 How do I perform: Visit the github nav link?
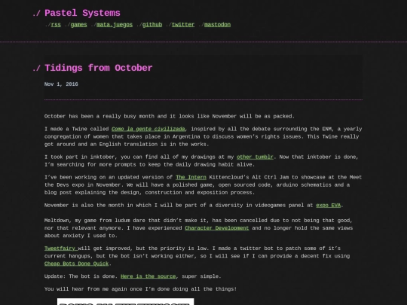[152, 25]
